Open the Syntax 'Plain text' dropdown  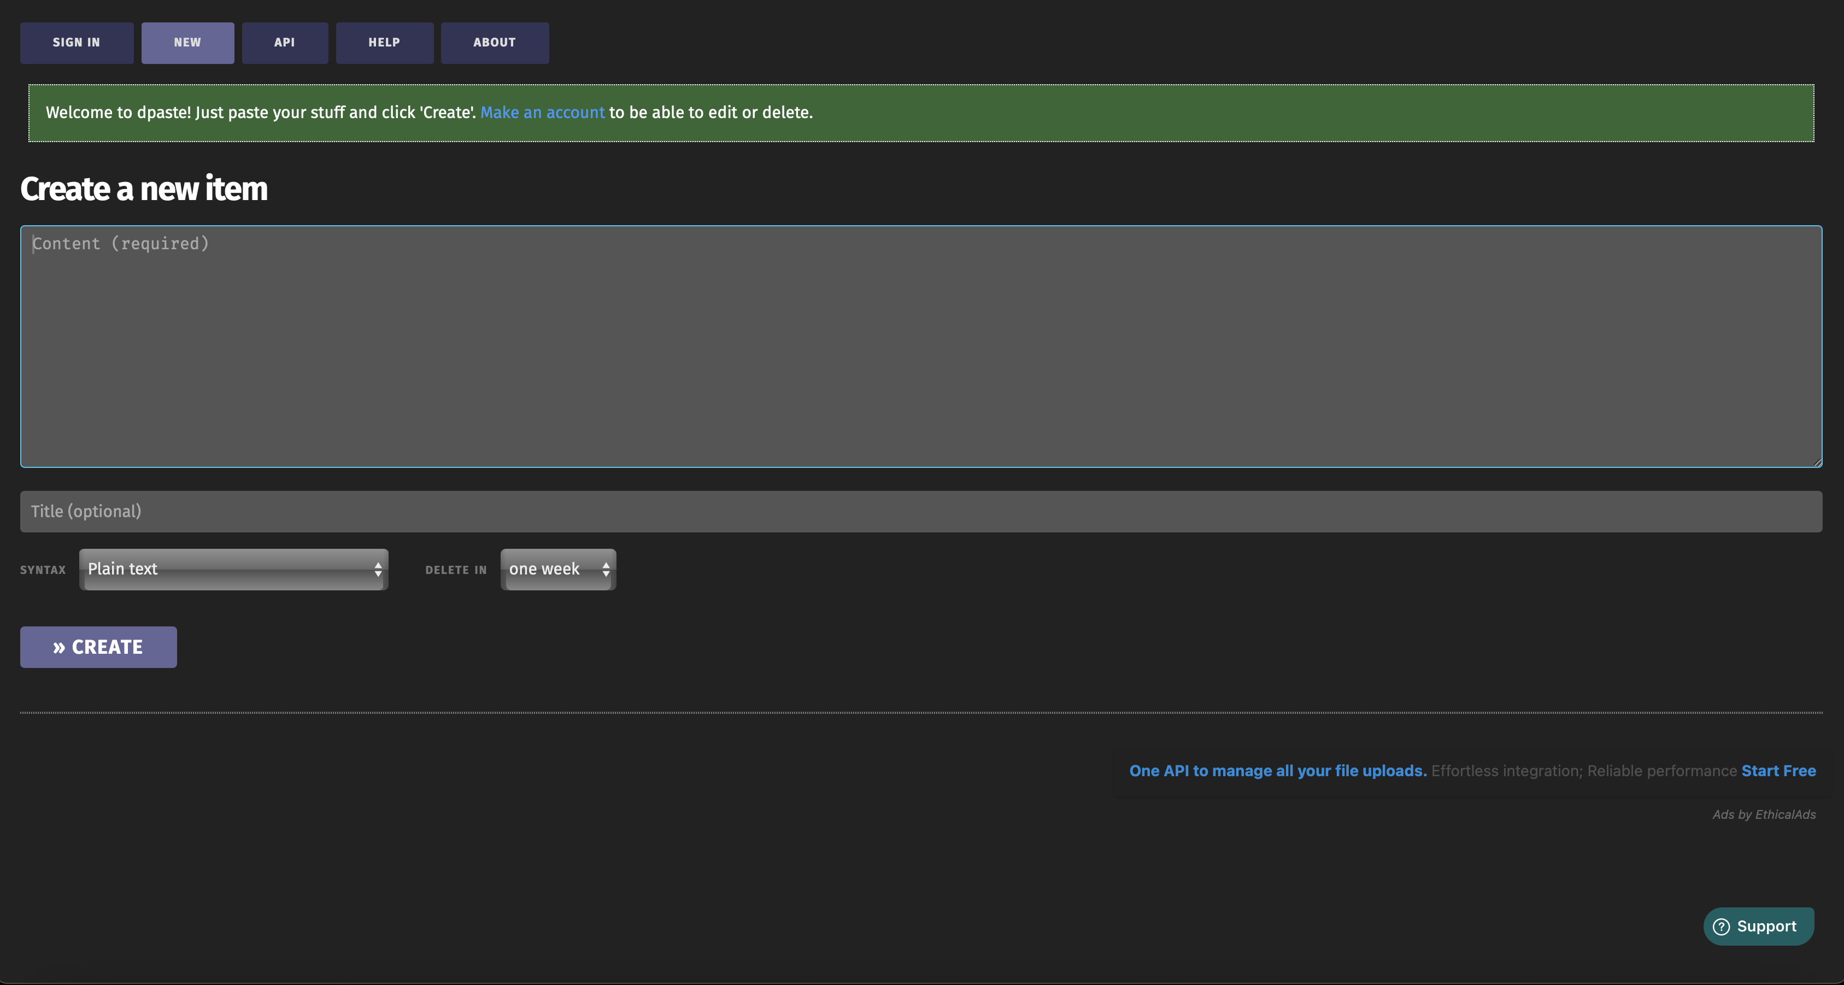coord(233,570)
